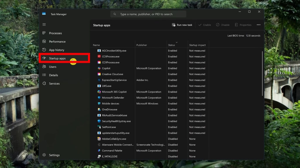Click the Command Palette icon
Viewport: 300px width, 168px height.
click(99, 150)
